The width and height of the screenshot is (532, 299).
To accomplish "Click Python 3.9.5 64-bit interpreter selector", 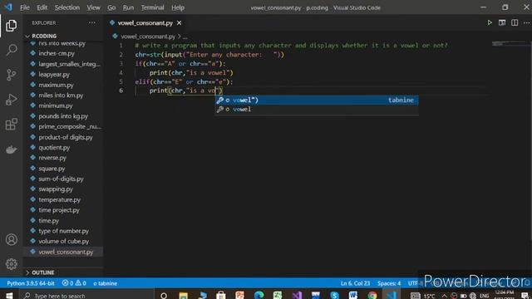I will (31, 283).
